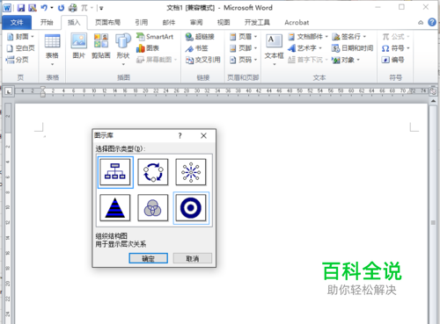Confirm with the 确定 button

149,258
